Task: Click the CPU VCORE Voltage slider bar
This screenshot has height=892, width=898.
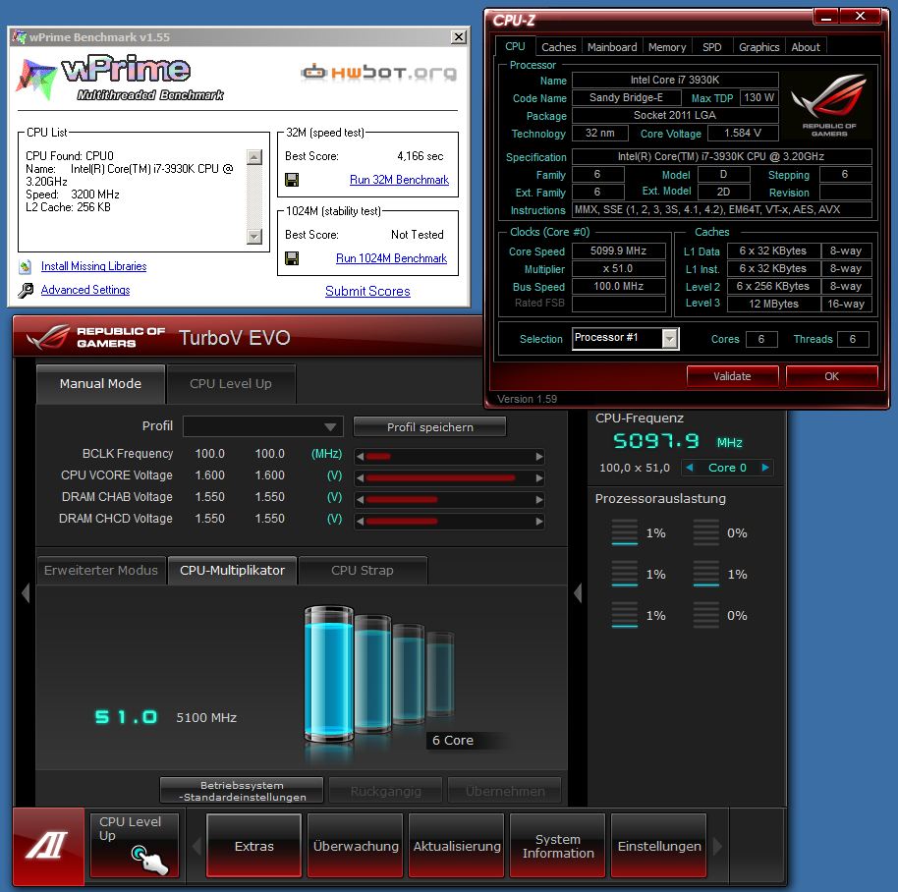Action: pyautogui.click(x=450, y=478)
